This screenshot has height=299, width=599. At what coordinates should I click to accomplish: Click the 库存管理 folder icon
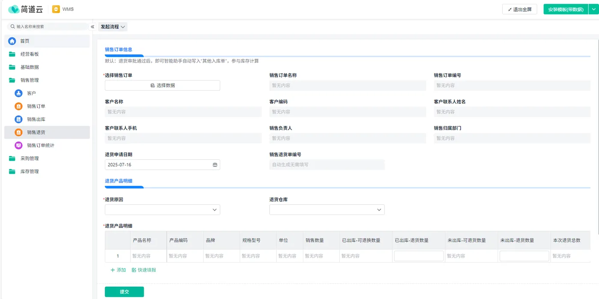(x=12, y=171)
